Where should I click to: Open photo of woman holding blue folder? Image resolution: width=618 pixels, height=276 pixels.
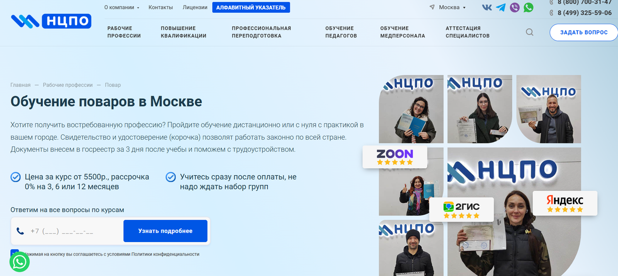[x=411, y=108]
